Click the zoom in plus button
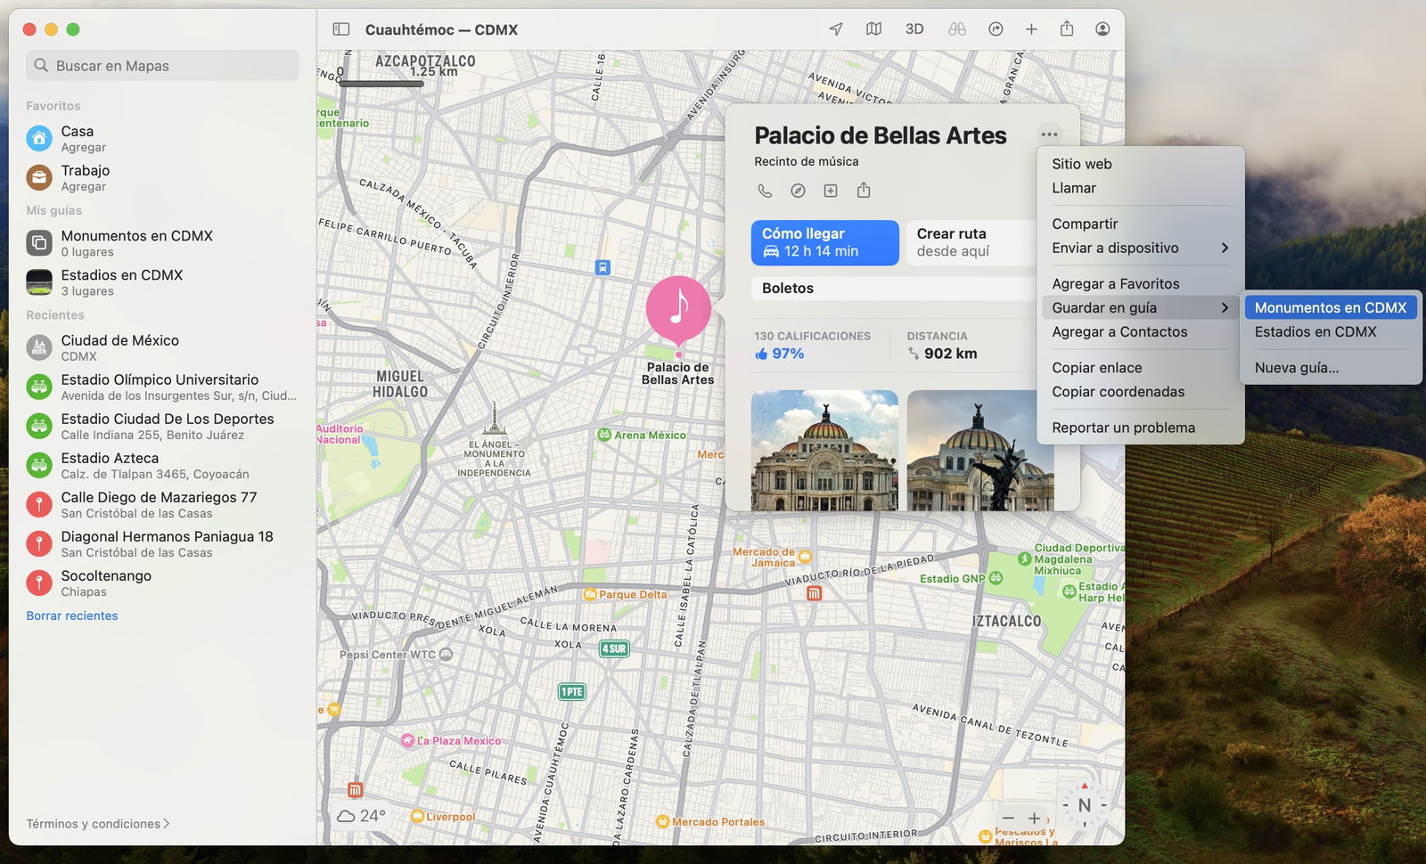Image resolution: width=1426 pixels, height=864 pixels. click(x=1034, y=818)
